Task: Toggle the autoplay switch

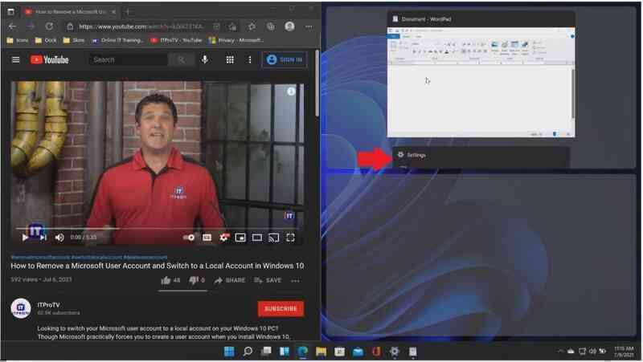Action: [189, 238]
